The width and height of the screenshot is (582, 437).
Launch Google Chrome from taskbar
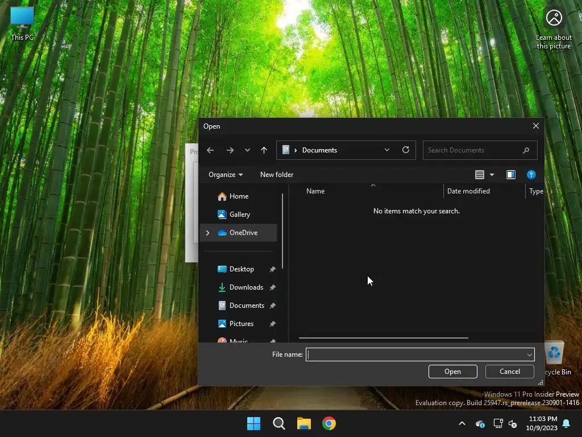click(329, 423)
